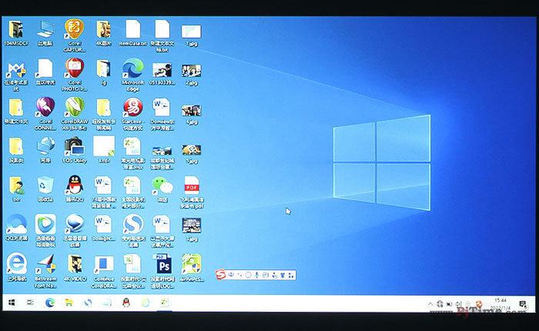539x331 pixels.
Task: Select the This PC (此电脑) icon
Action: point(45,29)
